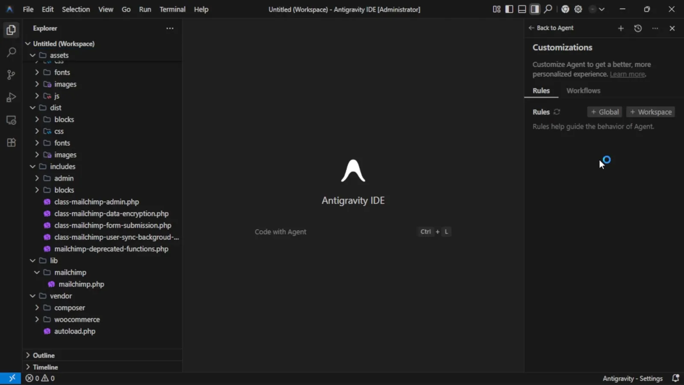The width and height of the screenshot is (684, 385).
Task: Toggle the secondary agent side bar
Action: [535, 9]
